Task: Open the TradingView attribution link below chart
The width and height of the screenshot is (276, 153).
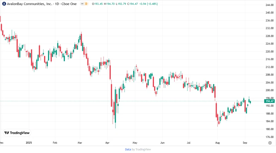Action: pyautogui.click(x=143, y=150)
